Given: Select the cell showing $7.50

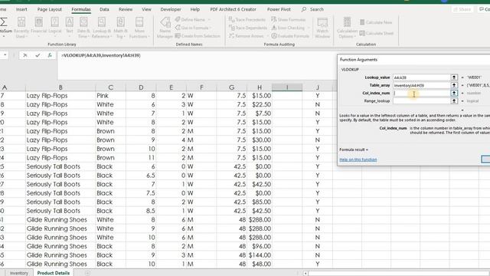Looking at the screenshot, I should [x=260, y=113].
